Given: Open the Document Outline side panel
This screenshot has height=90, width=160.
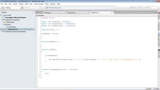Looking at the screenshot, I should click(159, 40).
